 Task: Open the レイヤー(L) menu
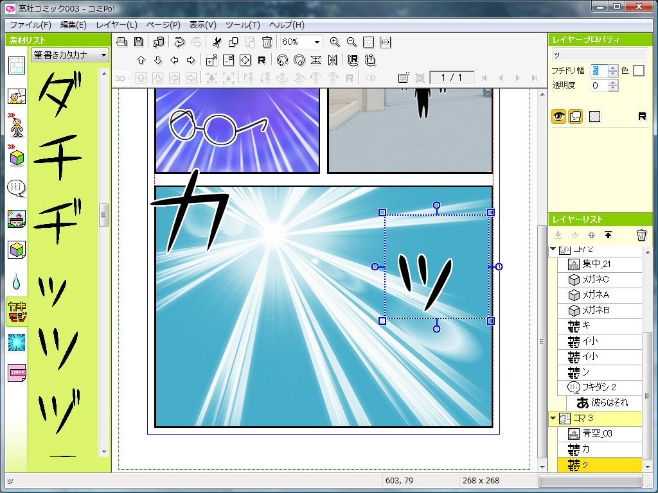(x=117, y=25)
